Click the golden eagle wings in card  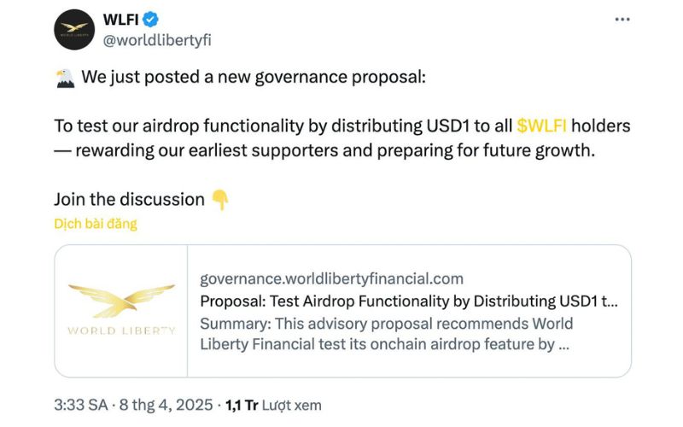click(121, 301)
